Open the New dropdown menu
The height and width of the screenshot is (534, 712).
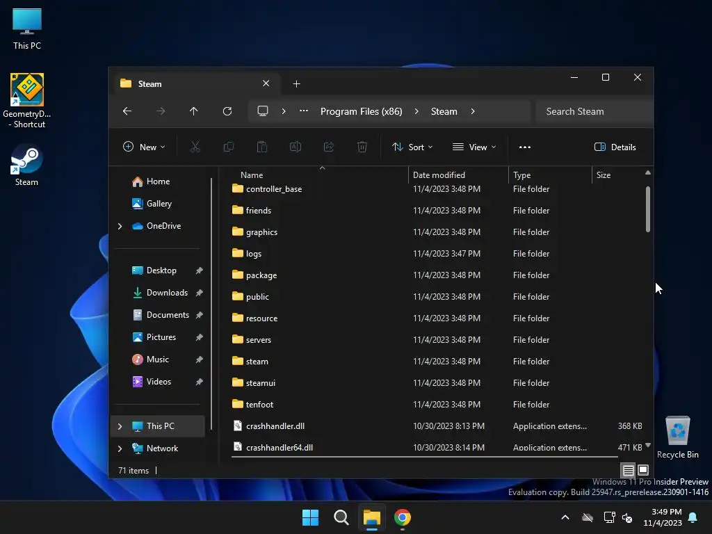point(144,147)
